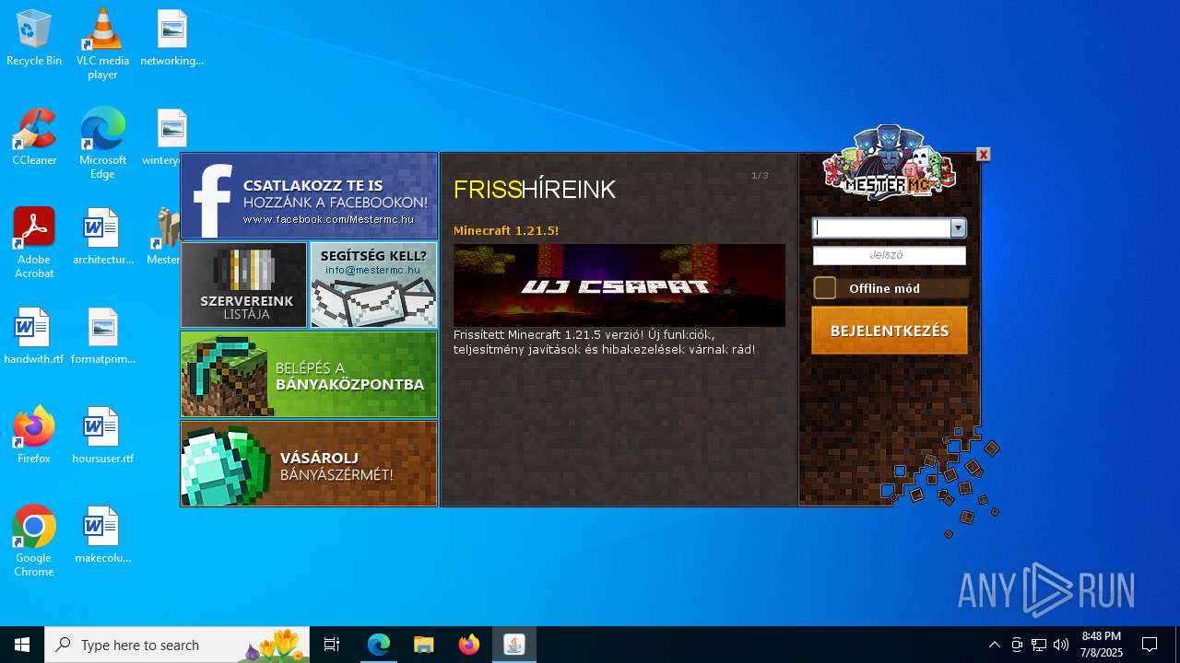1180x663 pixels.
Task: Open Task View in the taskbar
Action: 332,645
